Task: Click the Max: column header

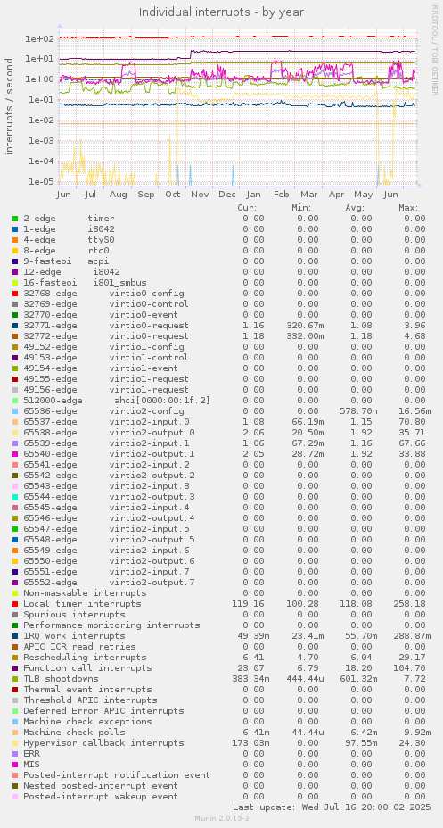Action: tap(409, 208)
